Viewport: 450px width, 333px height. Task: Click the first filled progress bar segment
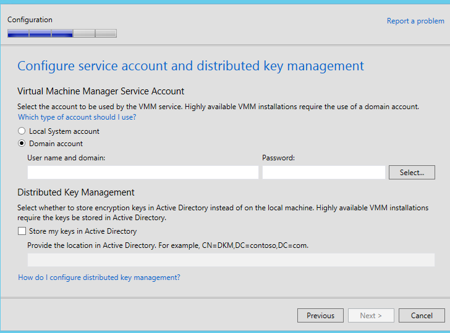tap(18, 33)
